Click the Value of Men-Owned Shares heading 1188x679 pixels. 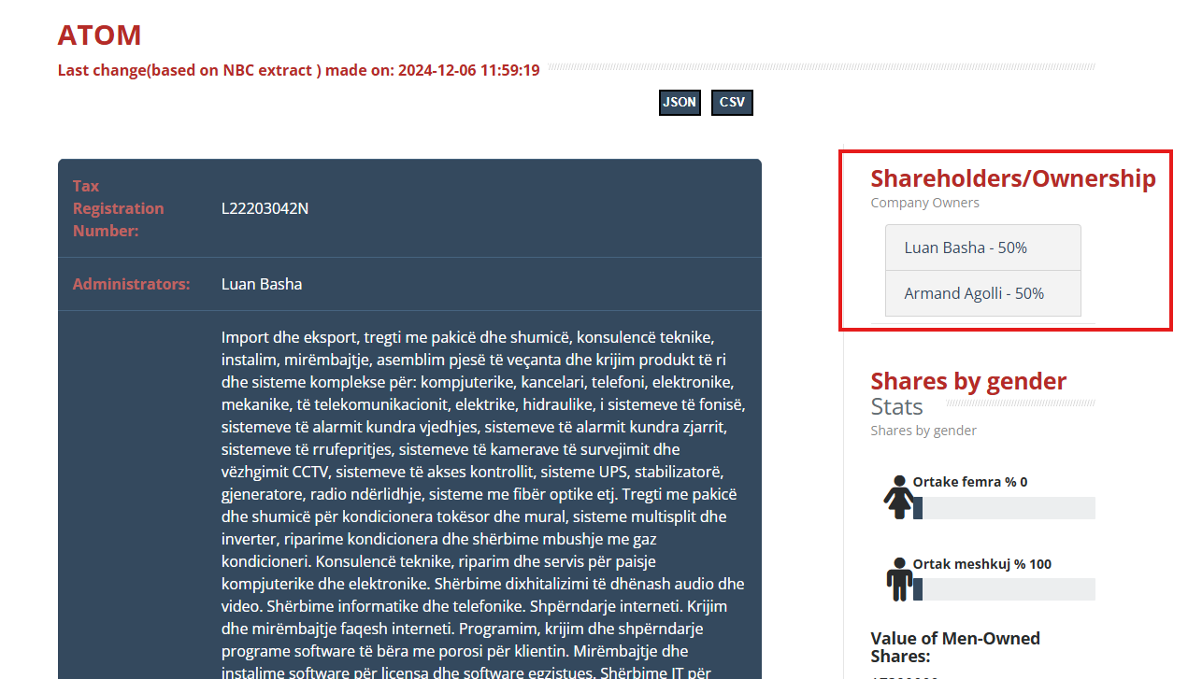954,647
